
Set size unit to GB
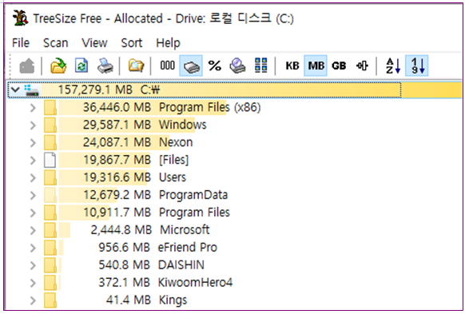(x=339, y=66)
